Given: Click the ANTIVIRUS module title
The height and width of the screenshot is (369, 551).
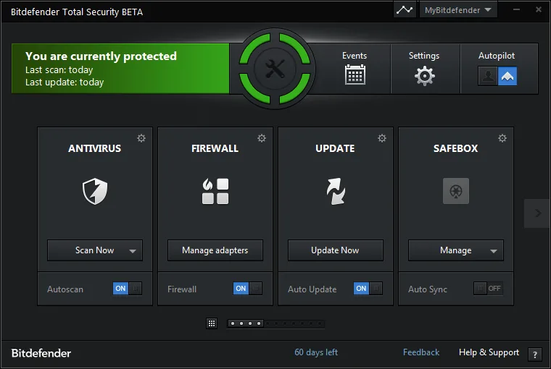Looking at the screenshot, I should pyautogui.click(x=94, y=149).
